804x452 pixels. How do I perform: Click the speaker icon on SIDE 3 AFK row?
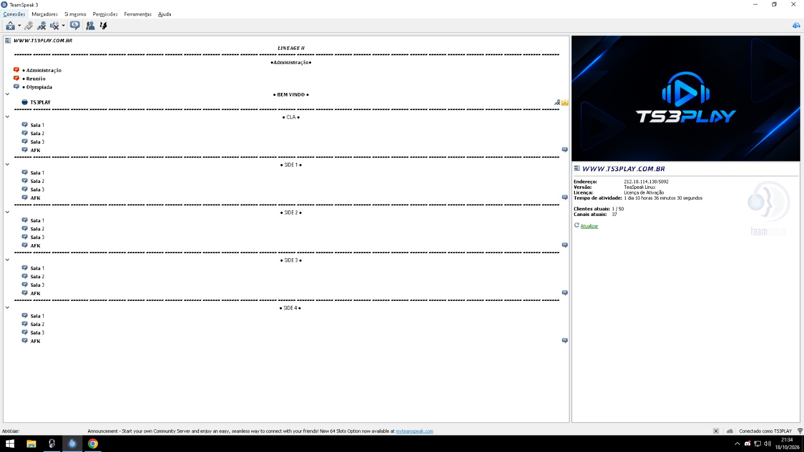tap(565, 293)
